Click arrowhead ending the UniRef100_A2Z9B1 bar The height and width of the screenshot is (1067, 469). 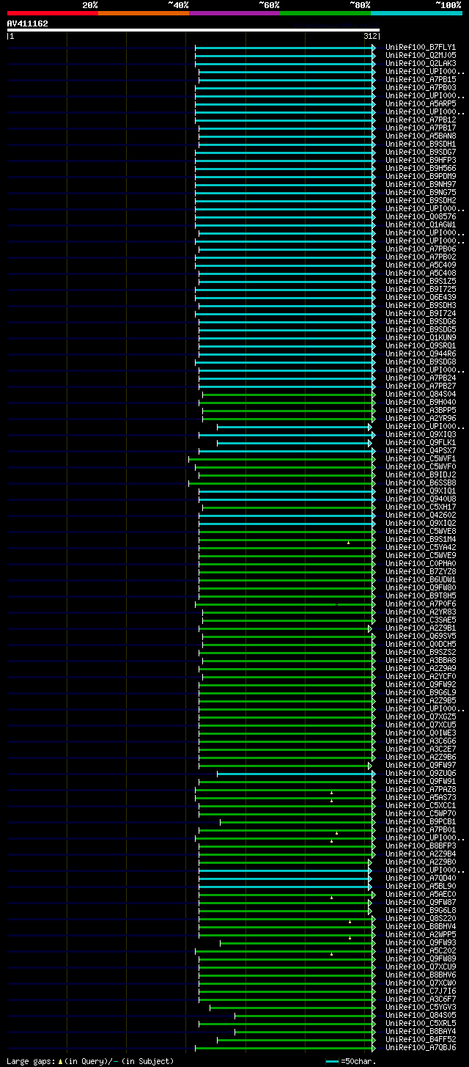click(x=370, y=628)
